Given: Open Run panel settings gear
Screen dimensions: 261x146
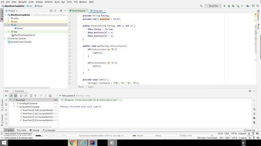Looking at the screenshot, I should pyautogui.click(x=250, y=91).
